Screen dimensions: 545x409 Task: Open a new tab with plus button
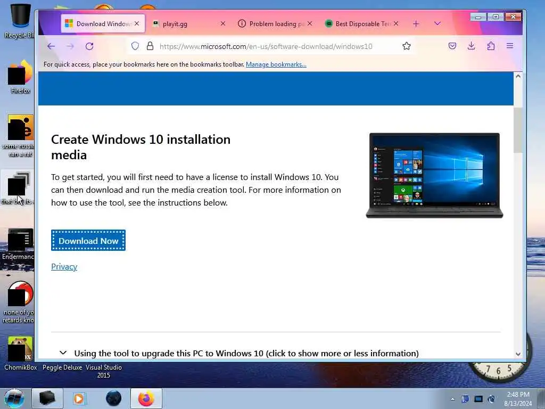[x=416, y=23]
